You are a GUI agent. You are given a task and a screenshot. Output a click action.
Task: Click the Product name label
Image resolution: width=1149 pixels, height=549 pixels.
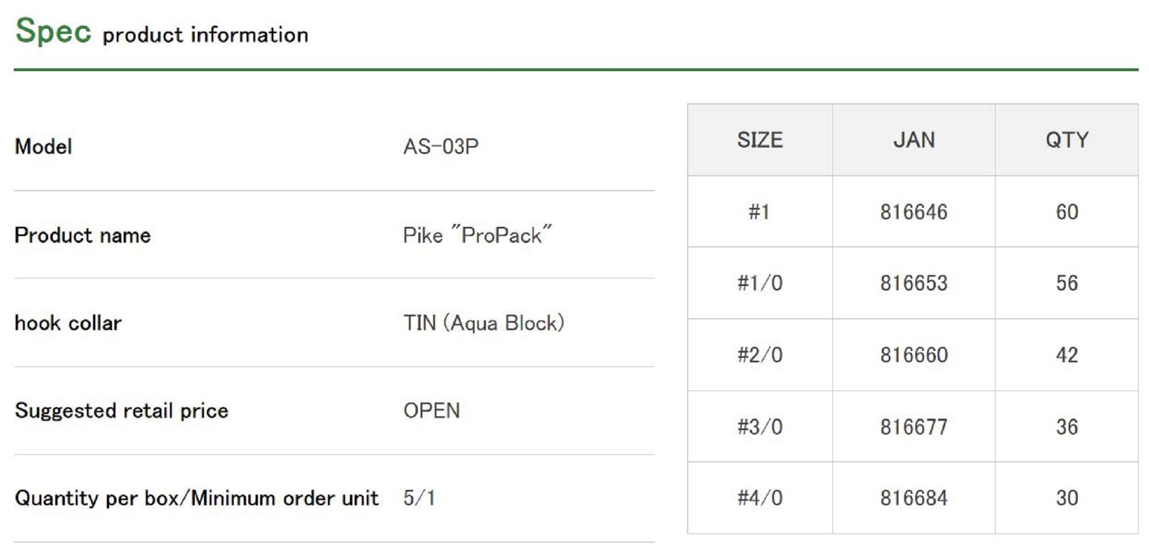[83, 235]
